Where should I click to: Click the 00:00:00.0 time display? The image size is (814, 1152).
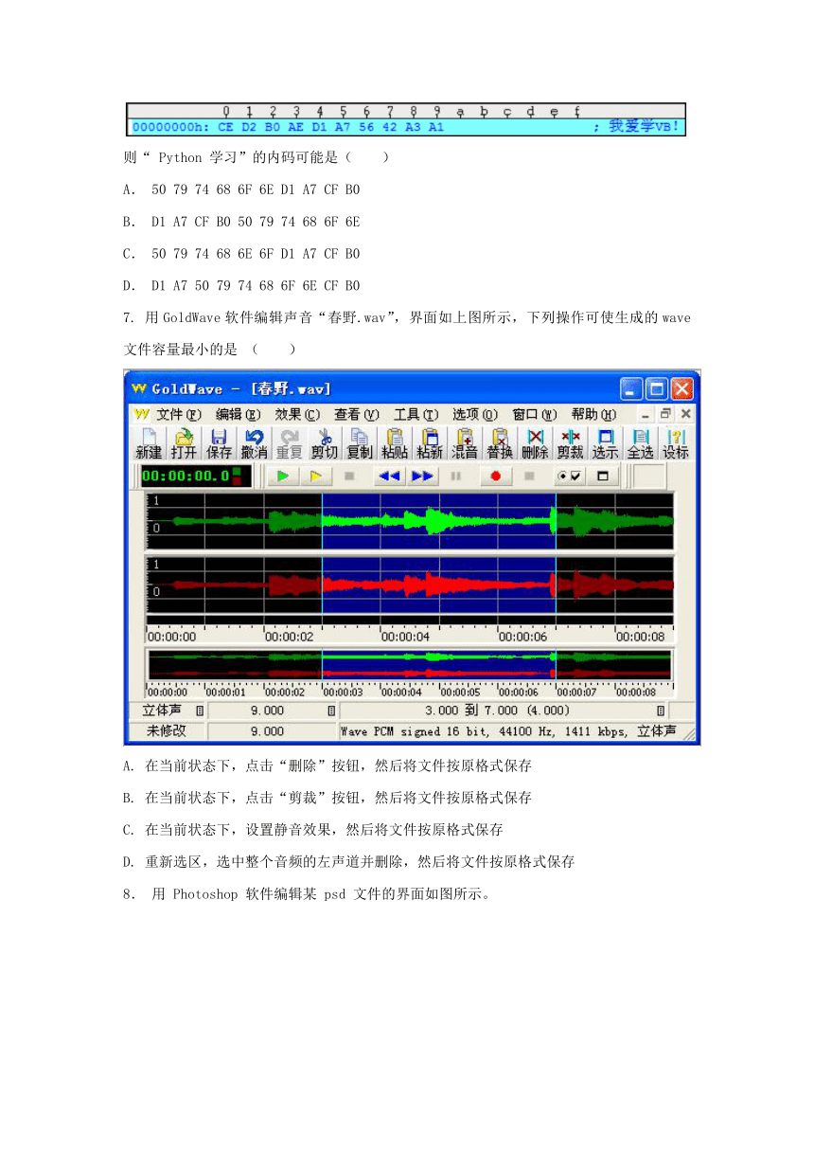[196, 476]
